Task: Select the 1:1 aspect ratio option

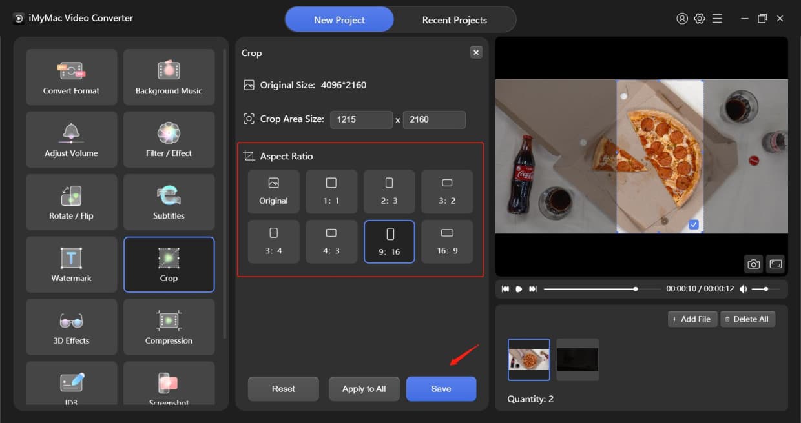Action: coord(331,191)
